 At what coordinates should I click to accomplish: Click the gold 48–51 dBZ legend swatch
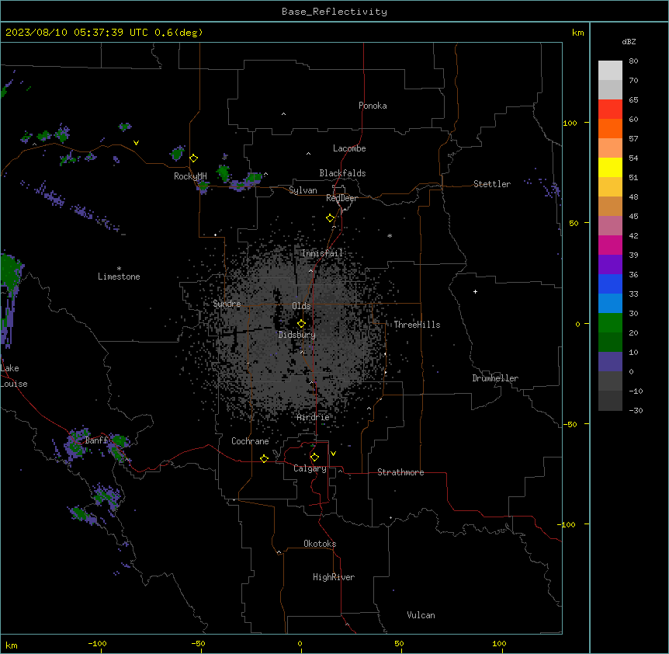(610, 187)
